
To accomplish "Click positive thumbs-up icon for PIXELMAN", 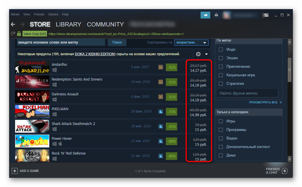I will 161,112.
